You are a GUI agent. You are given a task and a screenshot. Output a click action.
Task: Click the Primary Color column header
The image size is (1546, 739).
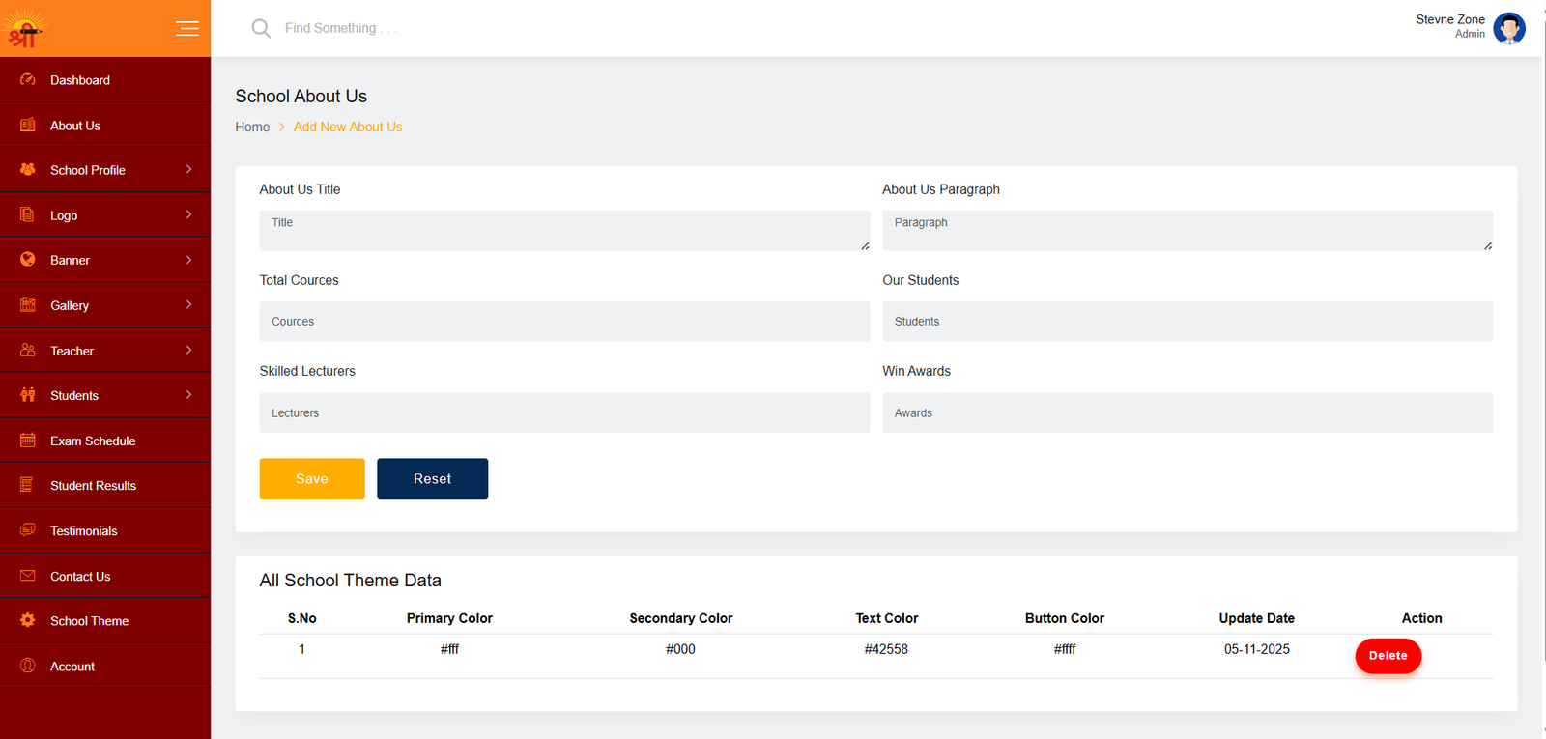449,618
